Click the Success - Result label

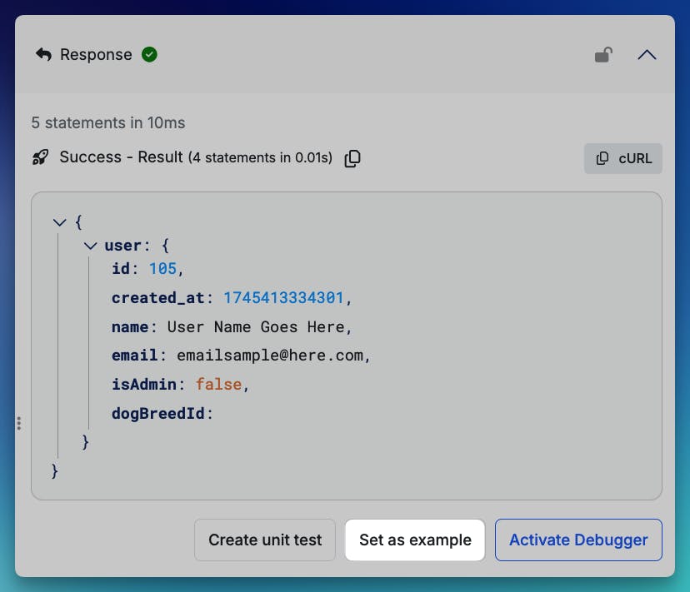(121, 157)
